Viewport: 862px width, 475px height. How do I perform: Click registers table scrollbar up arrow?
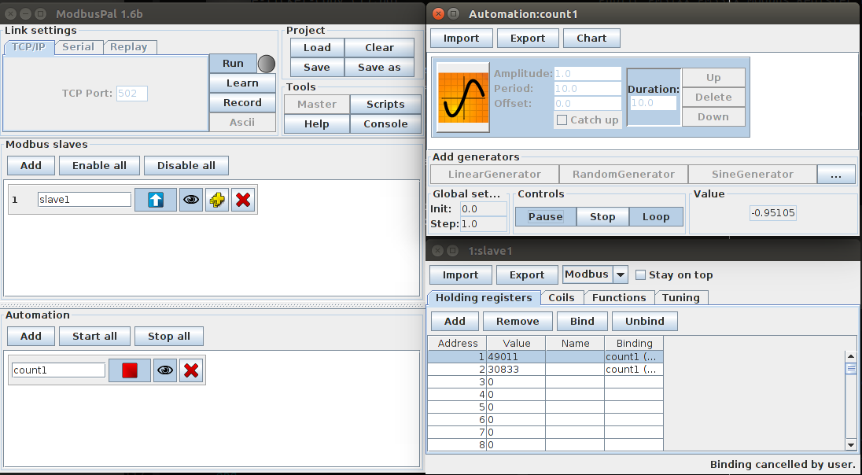click(x=851, y=356)
